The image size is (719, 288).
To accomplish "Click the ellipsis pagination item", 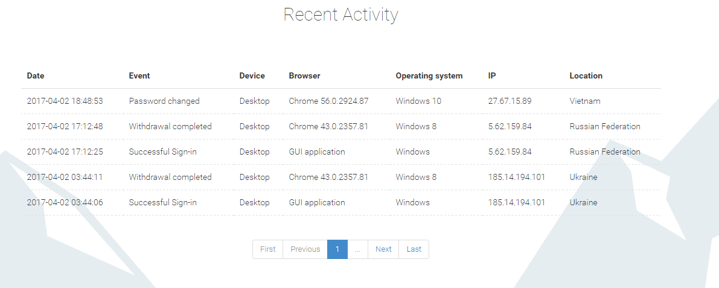I will [x=357, y=249].
